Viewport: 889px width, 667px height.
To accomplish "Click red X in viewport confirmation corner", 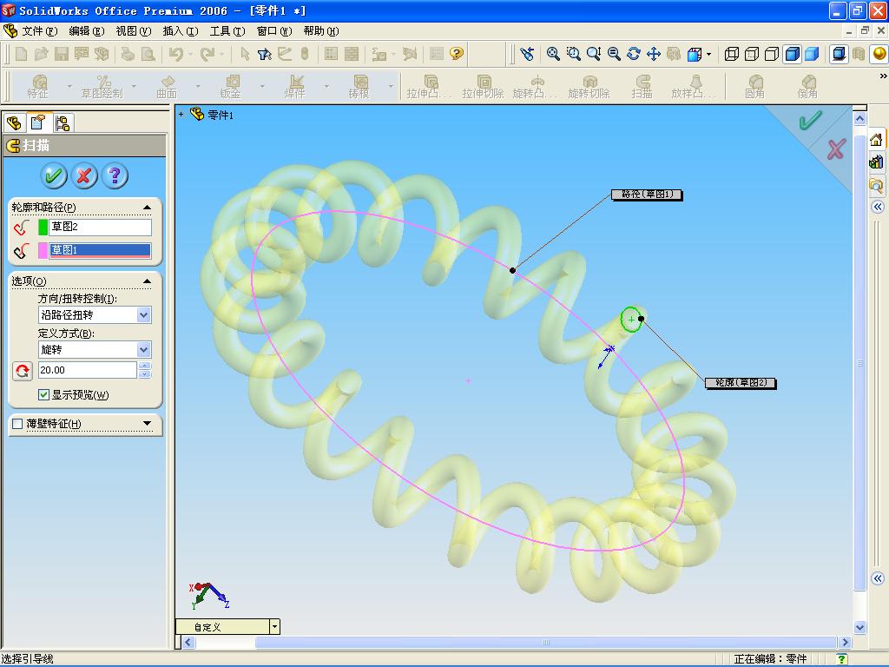I will pos(836,149).
